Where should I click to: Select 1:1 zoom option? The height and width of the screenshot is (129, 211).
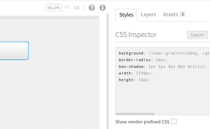pyautogui.click(x=76, y=8)
